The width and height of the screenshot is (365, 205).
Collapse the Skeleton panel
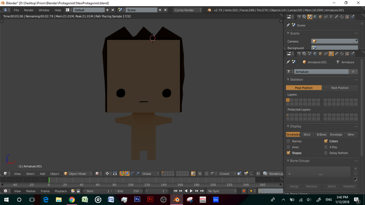[288, 80]
